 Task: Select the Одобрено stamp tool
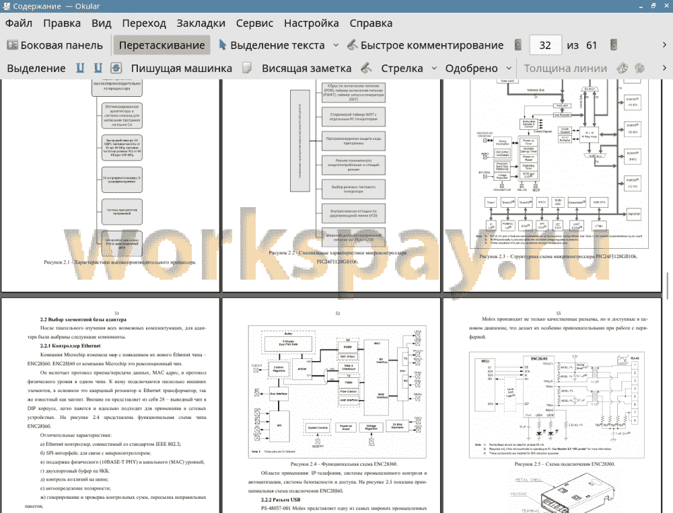[x=471, y=68]
